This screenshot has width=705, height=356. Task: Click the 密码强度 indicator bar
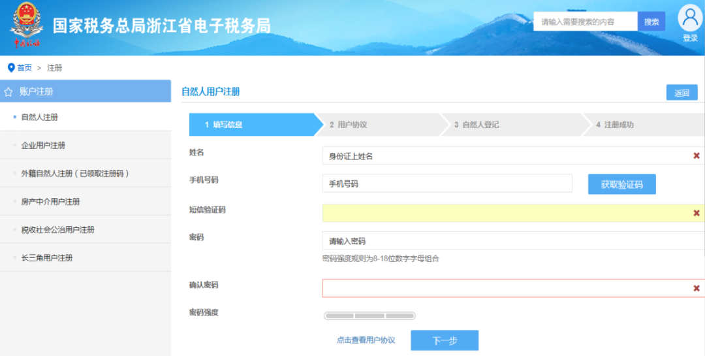[369, 316]
